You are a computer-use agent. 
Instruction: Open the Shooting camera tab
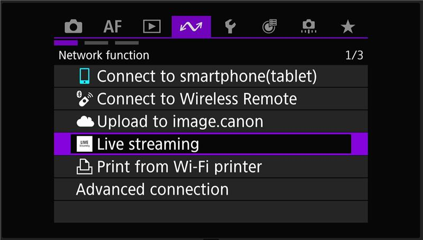(x=73, y=26)
